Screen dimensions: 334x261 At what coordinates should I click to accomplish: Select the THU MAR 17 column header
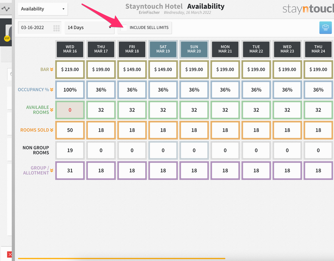101,49
